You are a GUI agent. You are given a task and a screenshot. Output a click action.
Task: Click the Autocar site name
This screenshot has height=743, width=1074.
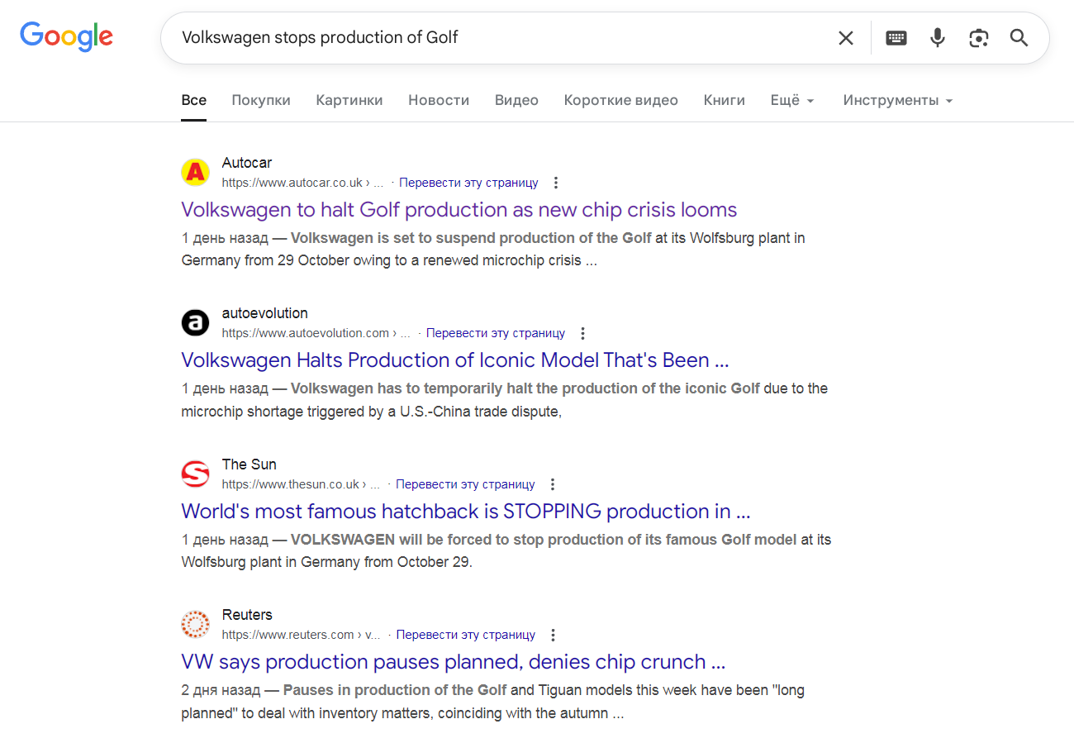tap(247, 163)
